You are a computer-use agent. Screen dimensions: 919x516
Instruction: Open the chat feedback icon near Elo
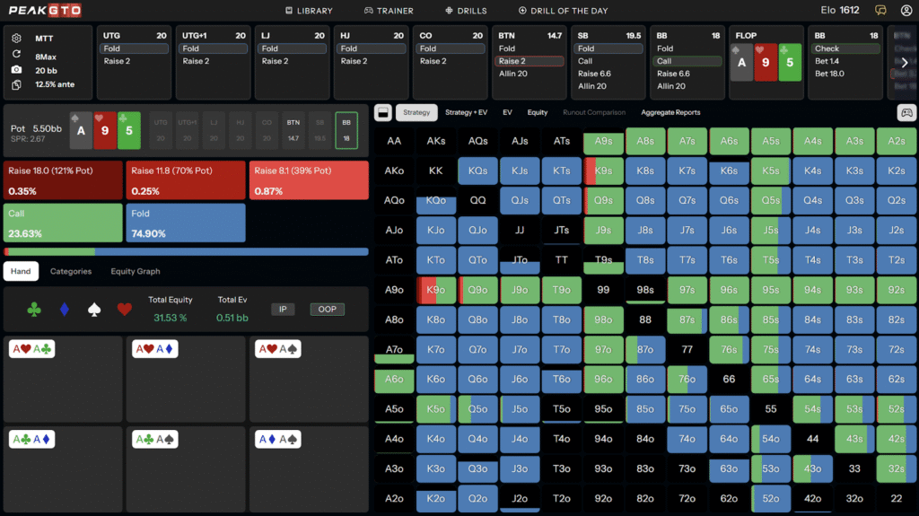coord(881,11)
